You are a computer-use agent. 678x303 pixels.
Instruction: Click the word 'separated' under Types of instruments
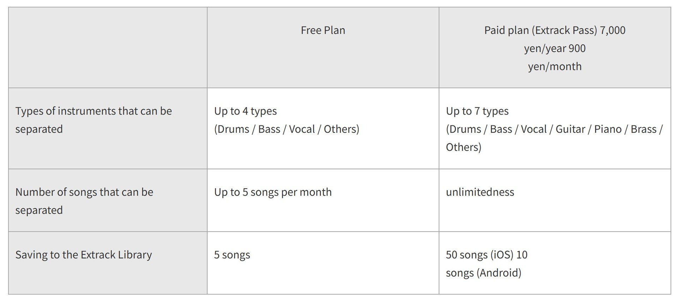[39, 129]
